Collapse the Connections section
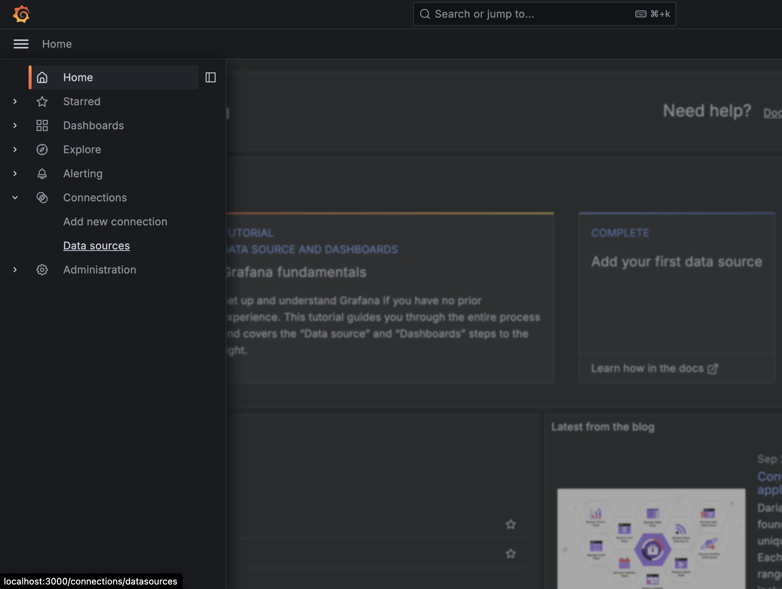 (15, 198)
